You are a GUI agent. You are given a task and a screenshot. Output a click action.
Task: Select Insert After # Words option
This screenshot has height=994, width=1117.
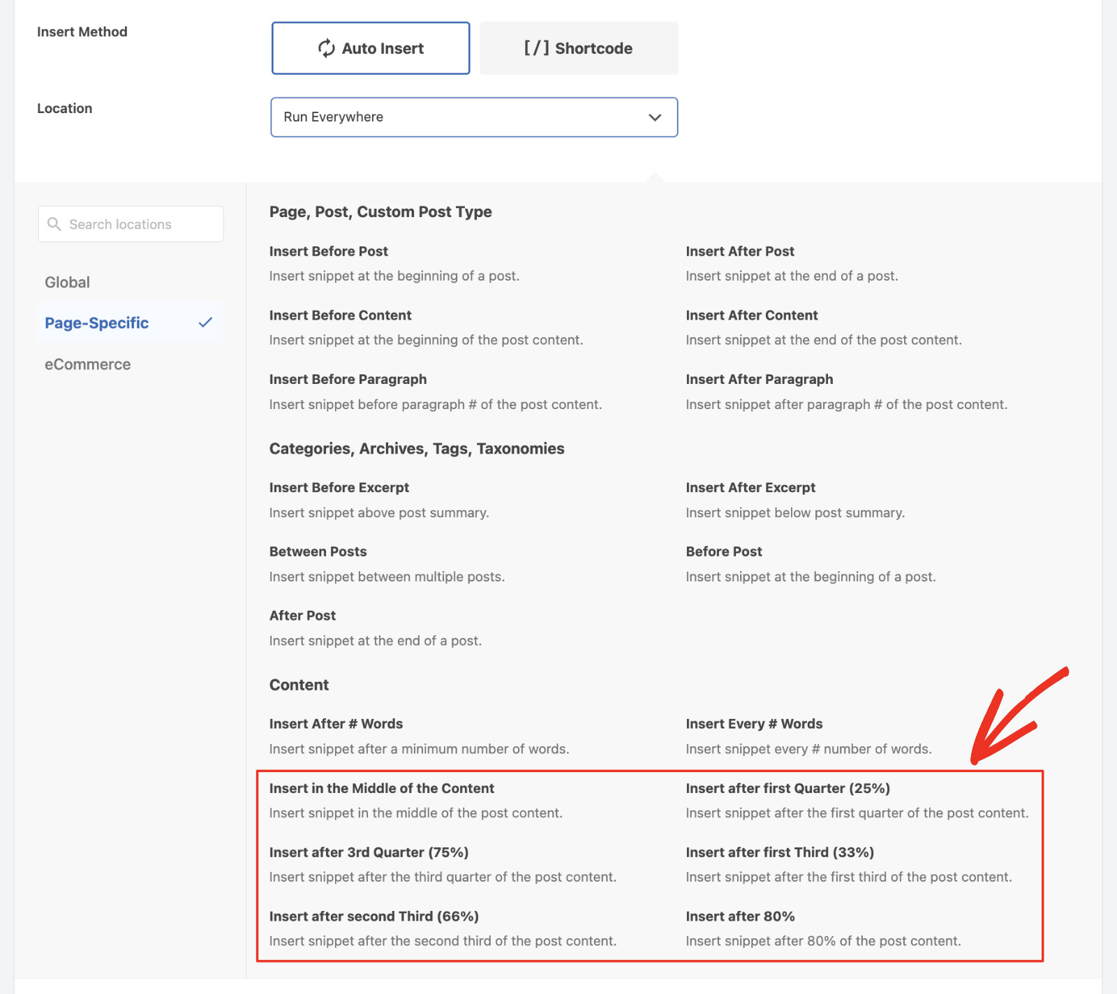click(x=336, y=724)
